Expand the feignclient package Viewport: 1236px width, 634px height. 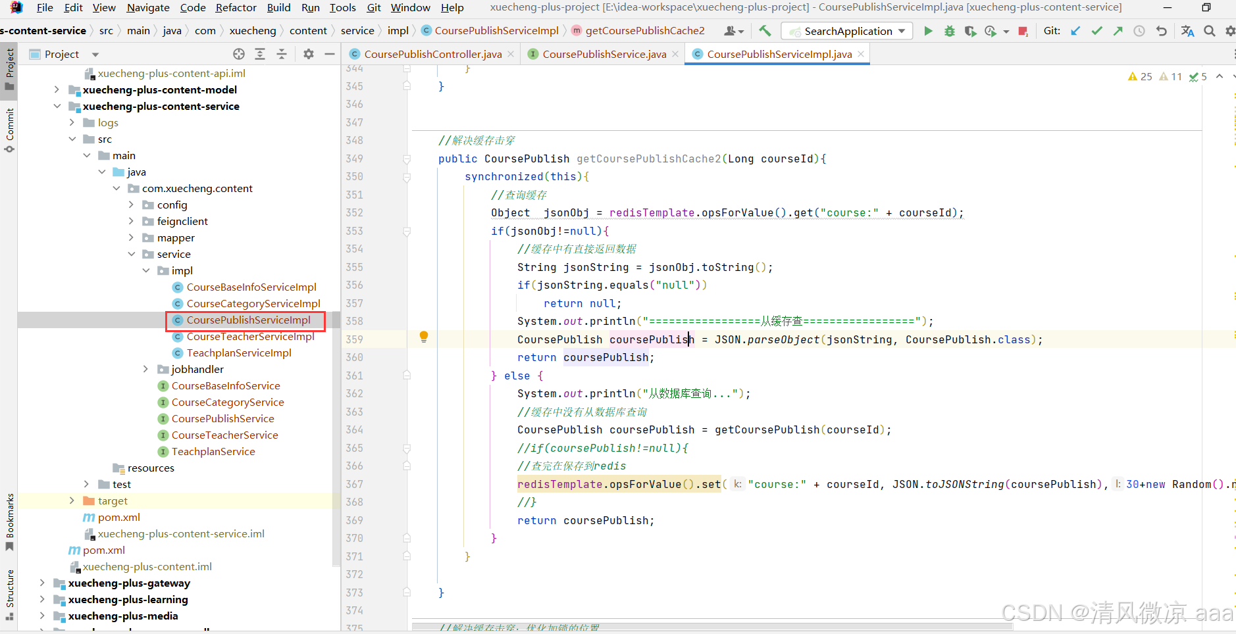131,221
